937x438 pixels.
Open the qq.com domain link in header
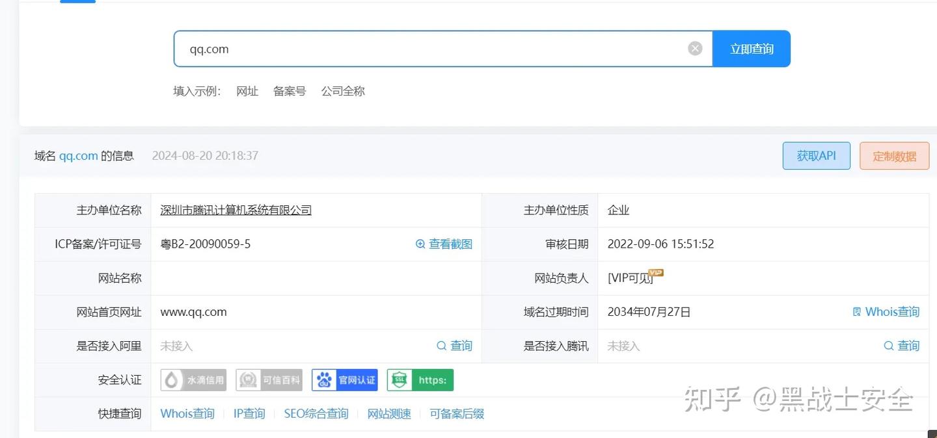(79, 156)
